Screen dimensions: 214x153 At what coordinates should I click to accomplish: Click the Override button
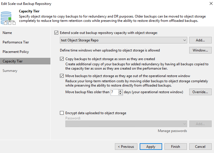[x=200, y=92]
